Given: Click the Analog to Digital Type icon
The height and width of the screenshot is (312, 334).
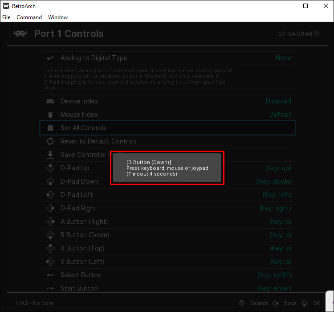Looking at the screenshot, I should (50, 58).
